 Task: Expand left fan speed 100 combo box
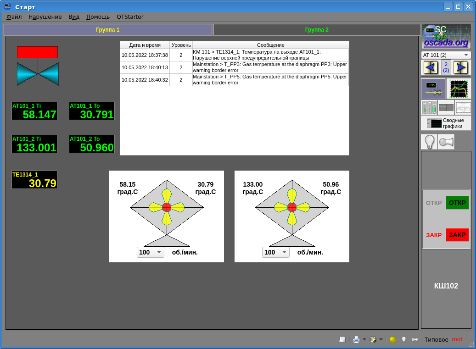coord(151,252)
